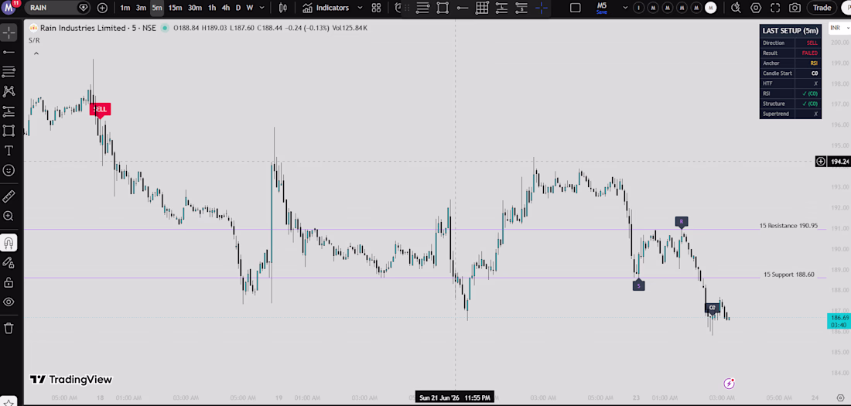The width and height of the screenshot is (851, 406).
Task: Select the crosshair cursor tool in left sidebar
Action: [x=9, y=32]
